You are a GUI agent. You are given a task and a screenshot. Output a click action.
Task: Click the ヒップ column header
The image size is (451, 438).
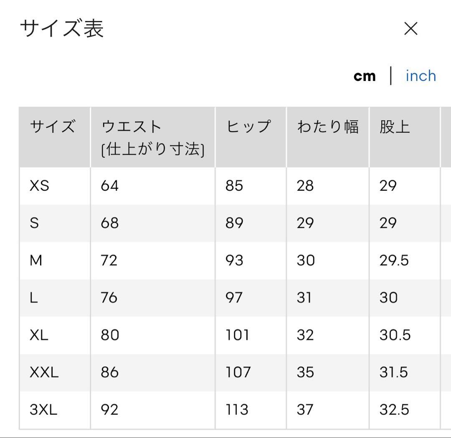pyautogui.click(x=248, y=126)
